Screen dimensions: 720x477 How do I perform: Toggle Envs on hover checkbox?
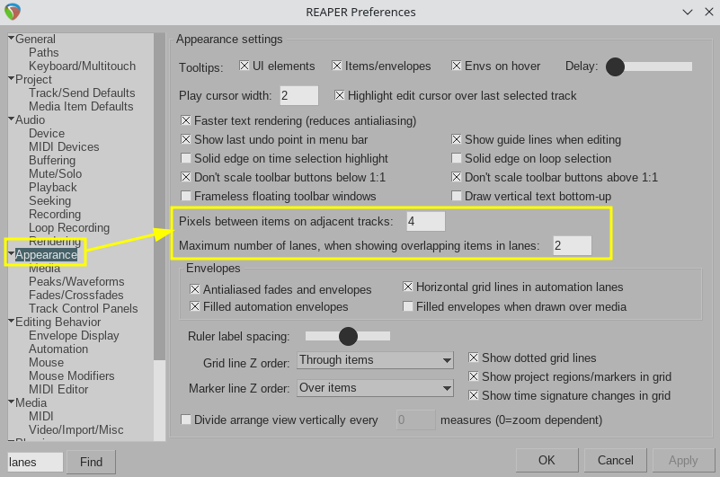pos(456,66)
